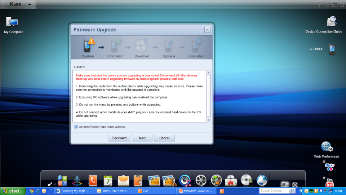Cancel the firmware upgrade

[x=164, y=138]
